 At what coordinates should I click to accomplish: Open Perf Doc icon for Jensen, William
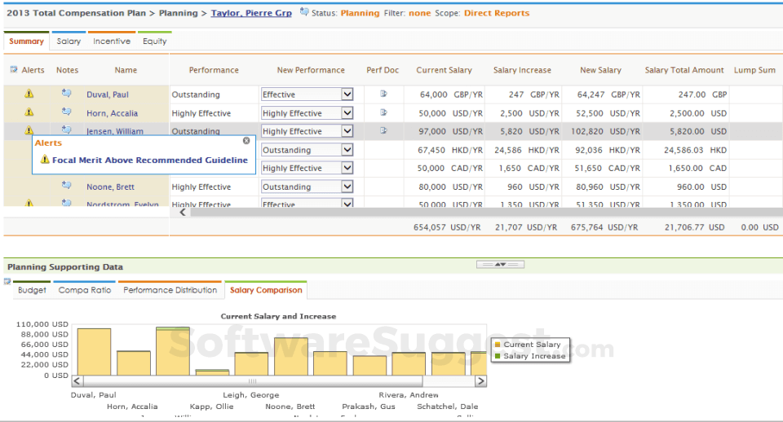[383, 130]
